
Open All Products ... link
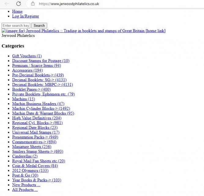pos(25,190)
